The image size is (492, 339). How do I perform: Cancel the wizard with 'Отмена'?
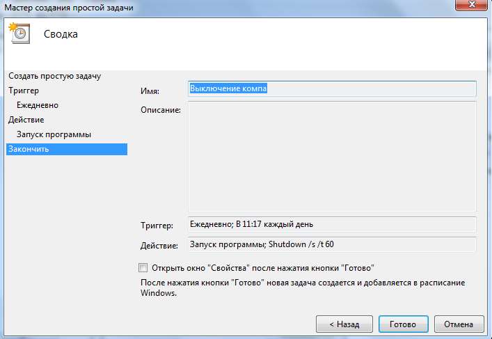click(459, 324)
